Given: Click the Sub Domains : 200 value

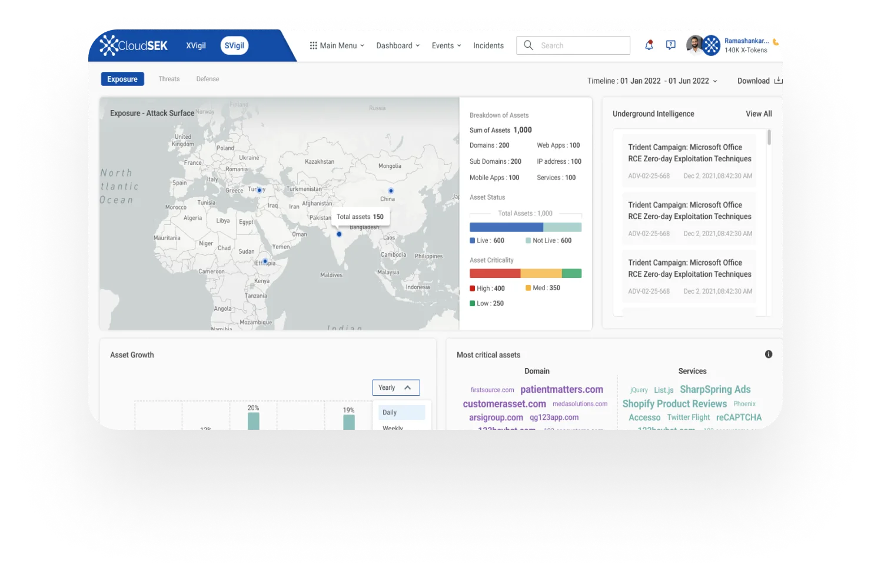Looking at the screenshot, I should click(495, 161).
